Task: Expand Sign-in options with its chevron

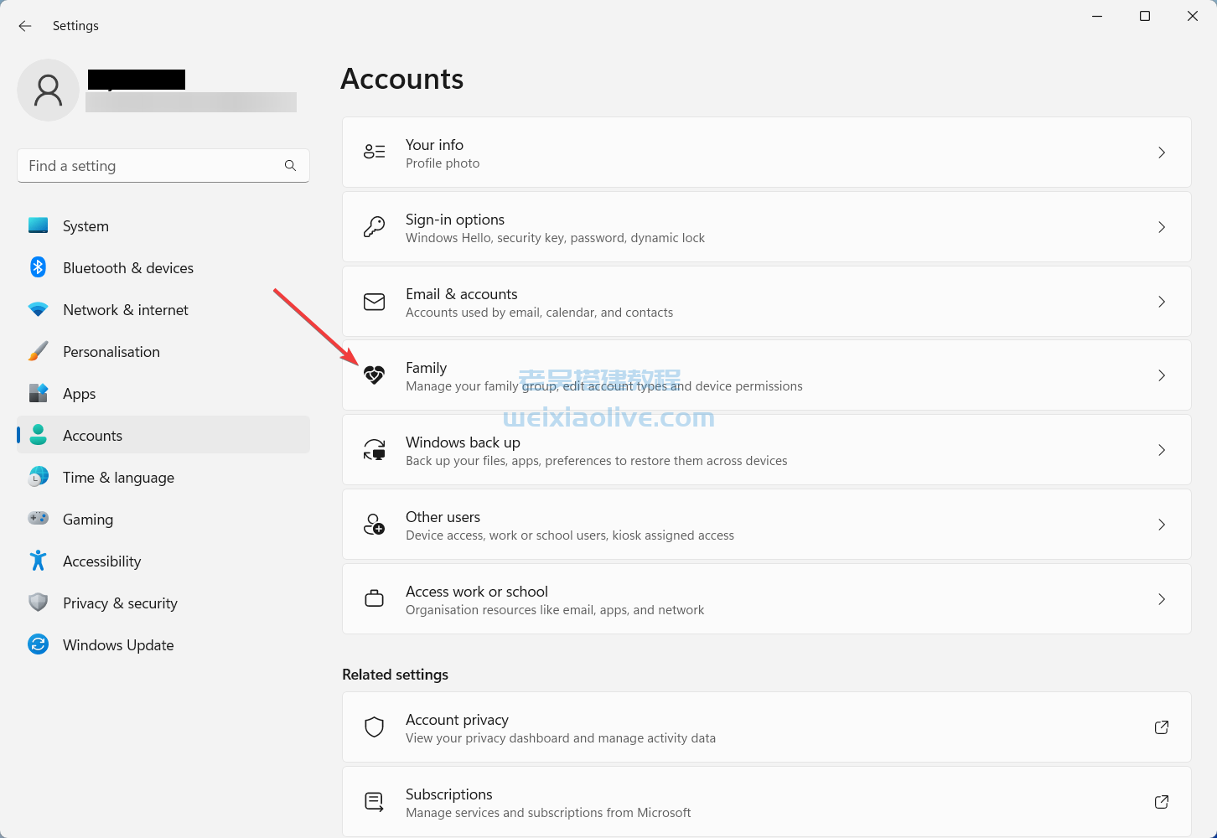Action: 1162,227
